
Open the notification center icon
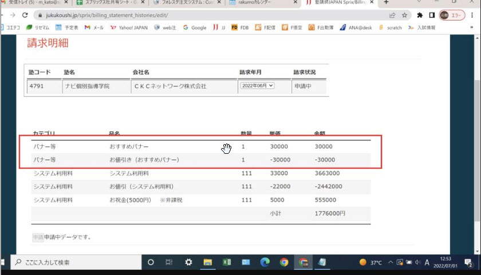click(468, 262)
